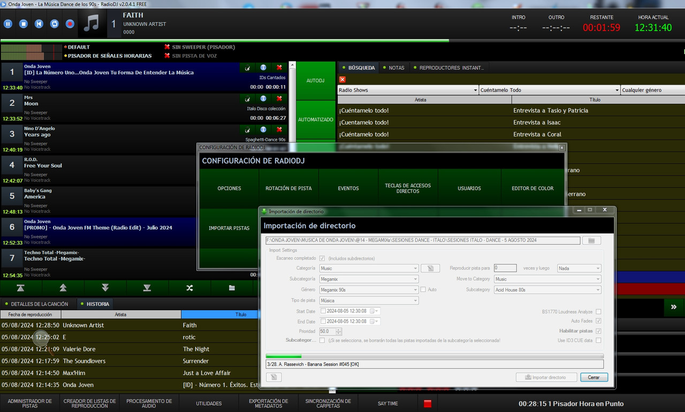Open EDITOR DE COLOR settings

pos(532,188)
